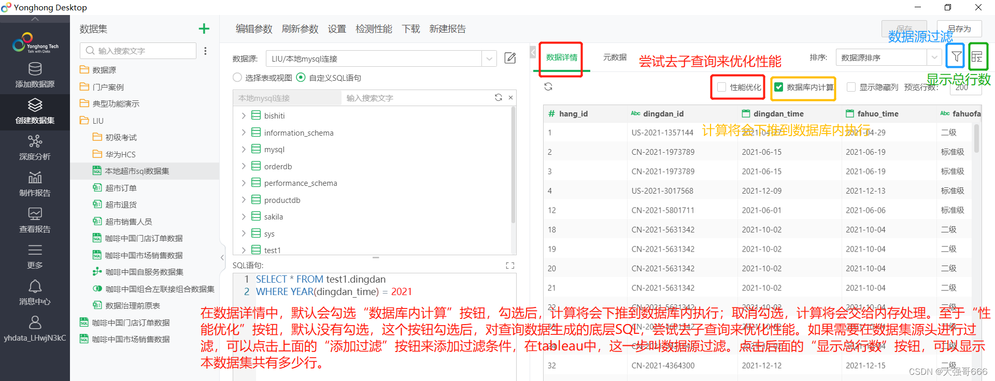The height and width of the screenshot is (381, 995).
Task: Collapse the top sidebar chevron
Action: click(35, 19)
